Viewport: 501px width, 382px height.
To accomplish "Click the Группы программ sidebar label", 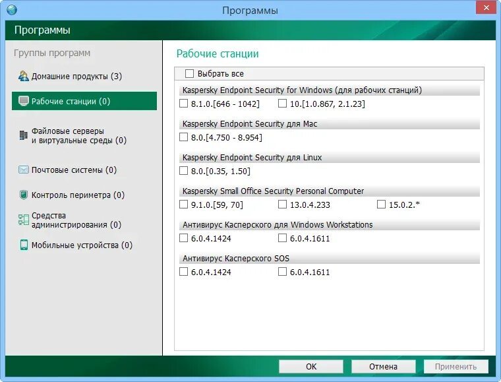I will pyautogui.click(x=52, y=53).
